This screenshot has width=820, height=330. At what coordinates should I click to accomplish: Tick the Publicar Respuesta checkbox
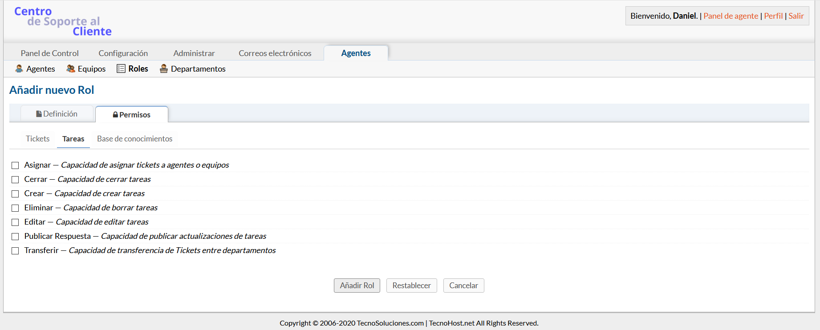15,237
